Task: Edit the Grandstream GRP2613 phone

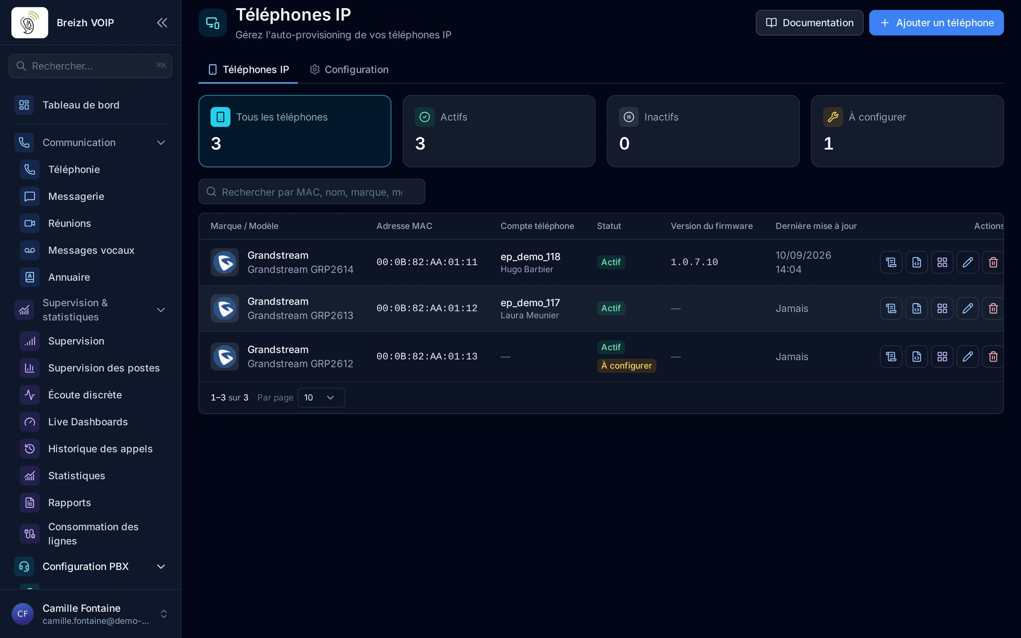Action: click(968, 308)
